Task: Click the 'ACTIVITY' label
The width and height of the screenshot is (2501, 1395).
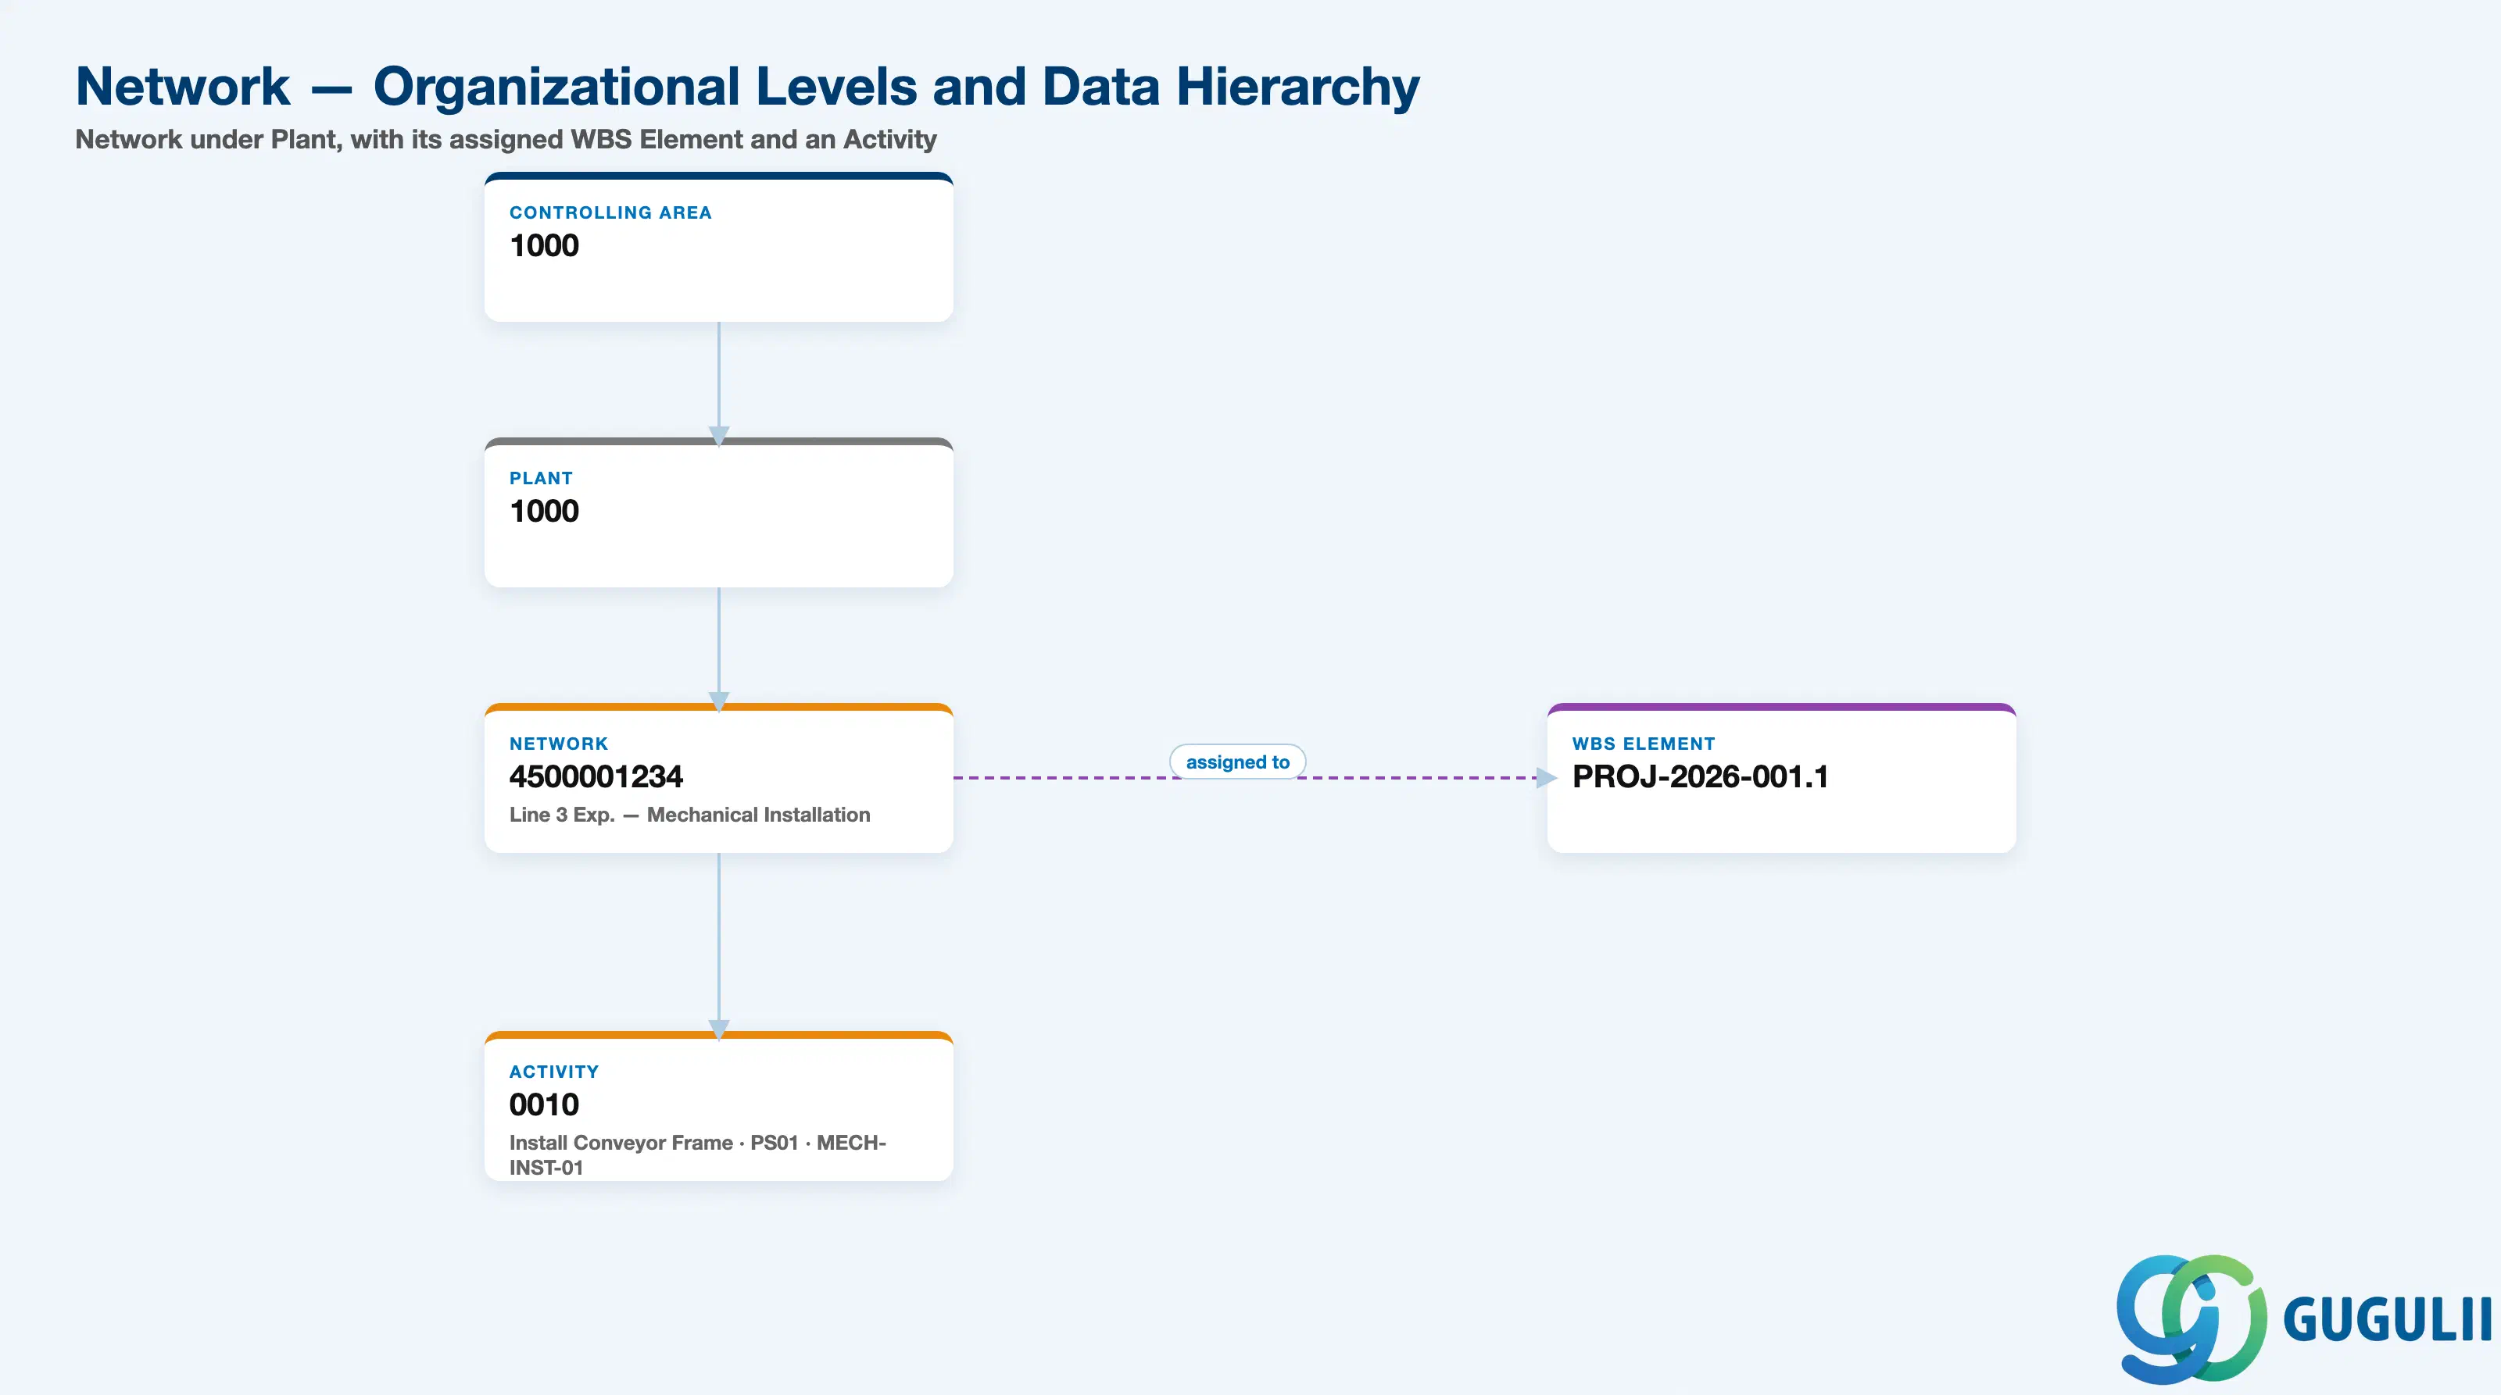Action: click(x=554, y=1072)
